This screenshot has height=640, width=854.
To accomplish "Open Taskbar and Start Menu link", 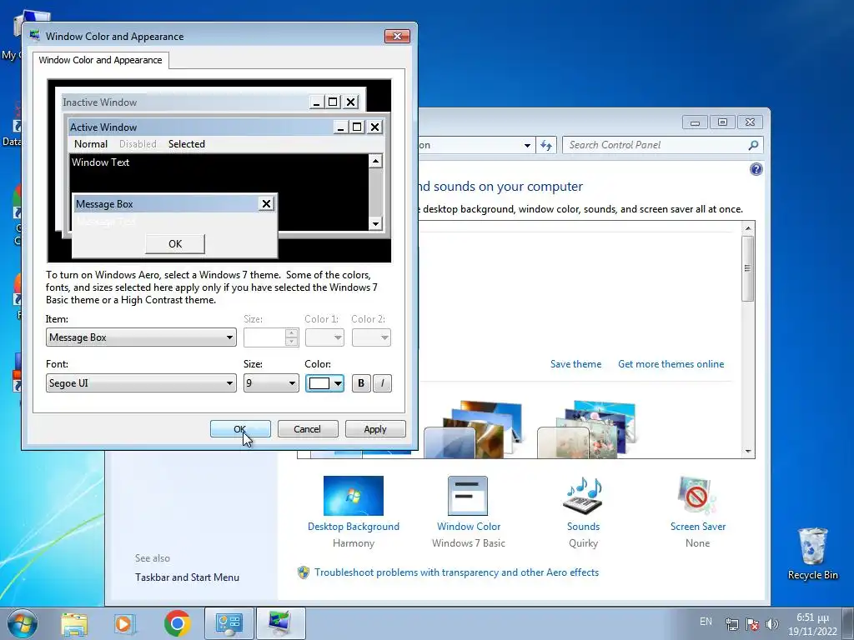I will [187, 577].
